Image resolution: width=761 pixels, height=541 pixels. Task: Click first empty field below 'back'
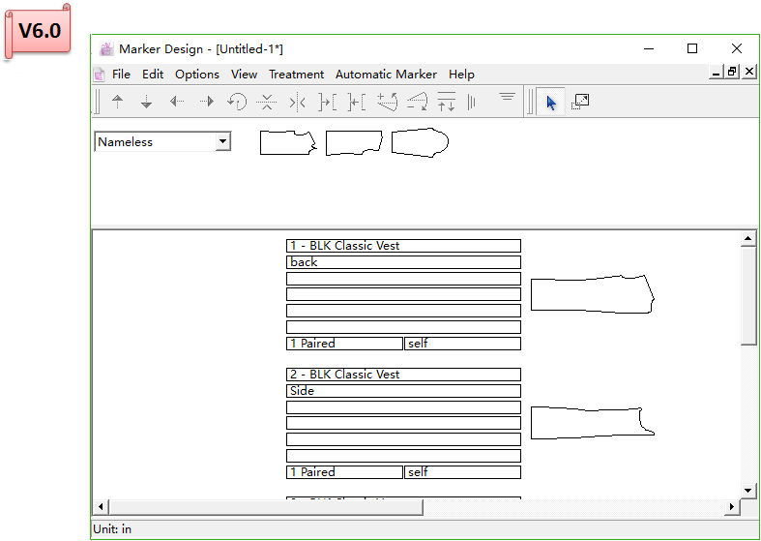tap(403, 279)
